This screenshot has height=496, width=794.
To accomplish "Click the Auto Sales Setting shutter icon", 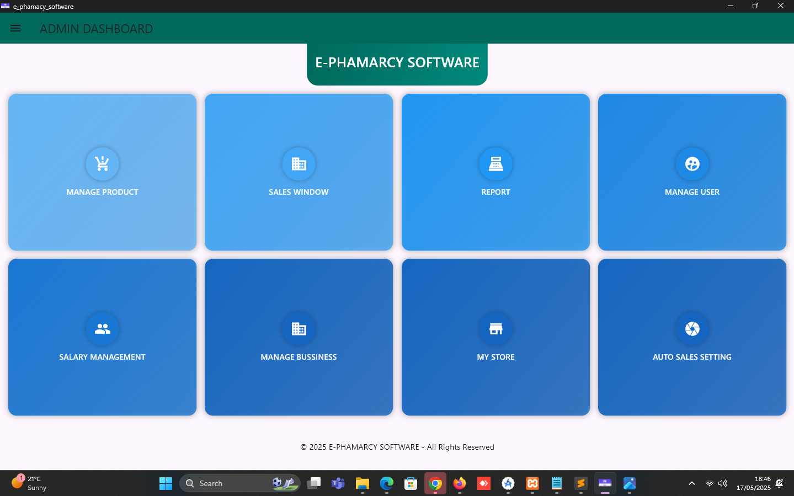I will [692, 329].
